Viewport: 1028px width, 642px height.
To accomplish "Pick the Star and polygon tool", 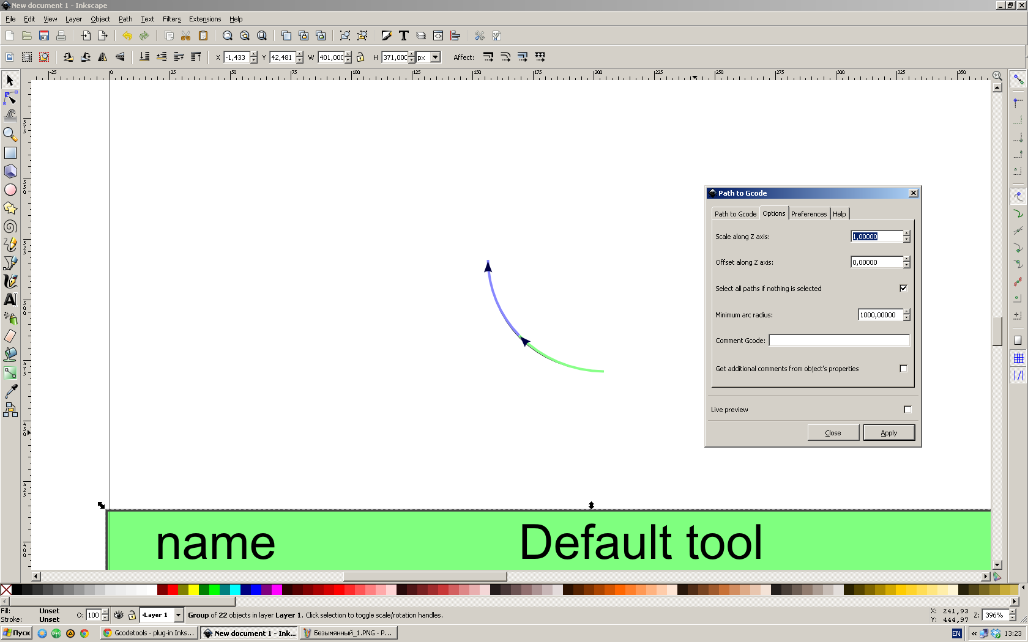I will [x=10, y=208].
